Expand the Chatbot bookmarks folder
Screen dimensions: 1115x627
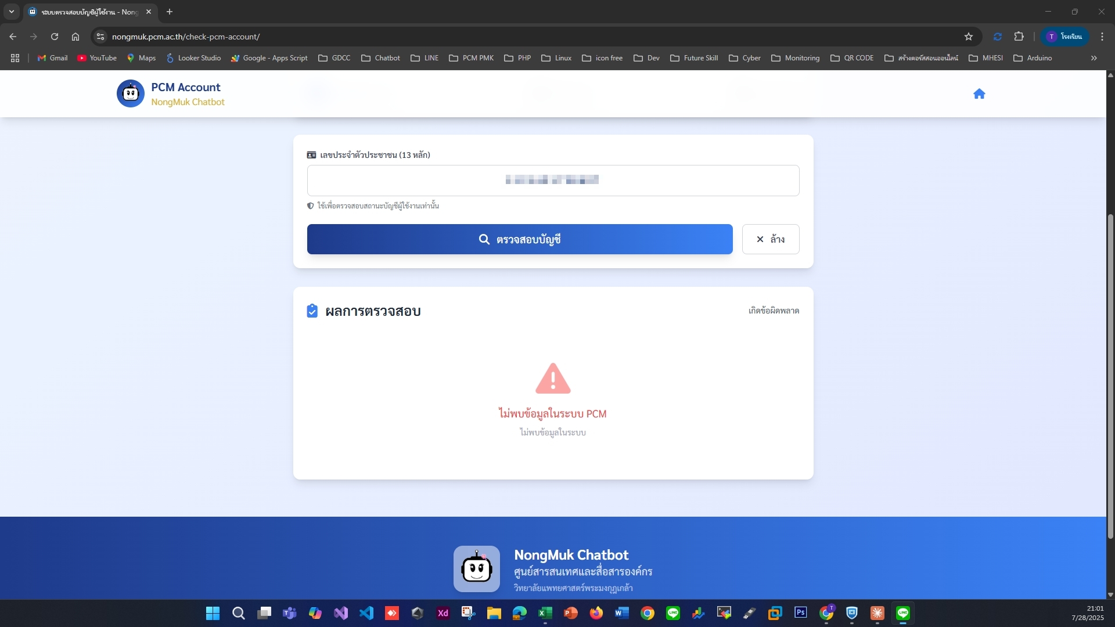(381, 58)
